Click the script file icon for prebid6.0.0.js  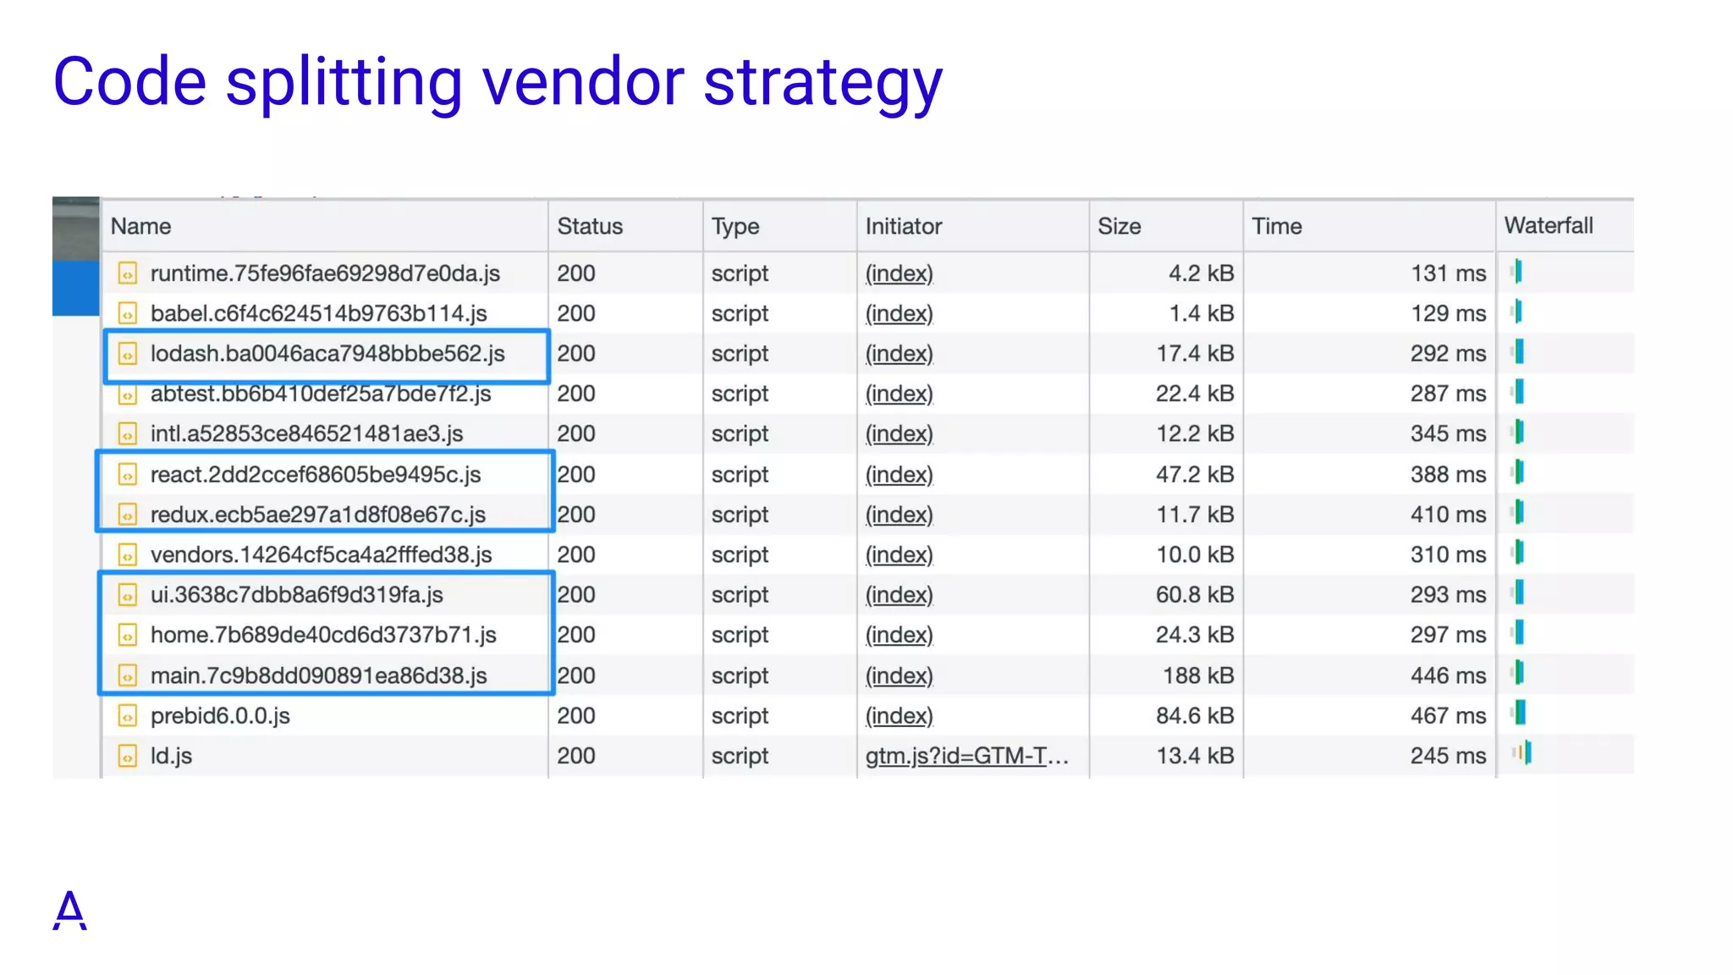[x=127, y=716]
